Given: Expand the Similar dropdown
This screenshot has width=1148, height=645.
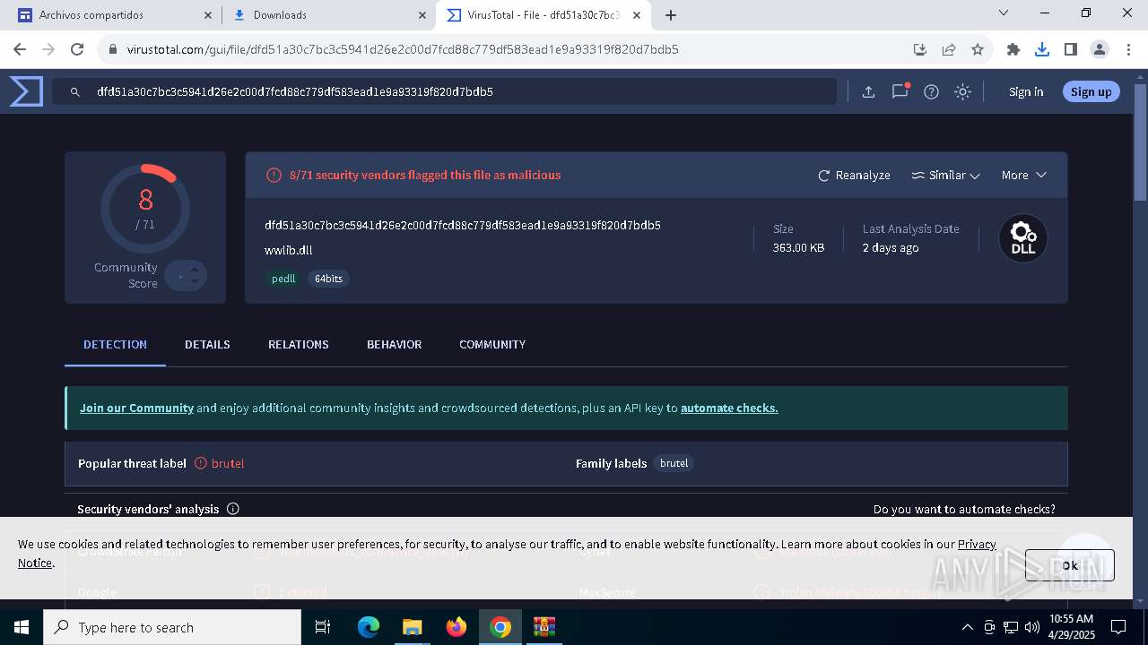Looking at the screenshot, I should click(945, 175).
